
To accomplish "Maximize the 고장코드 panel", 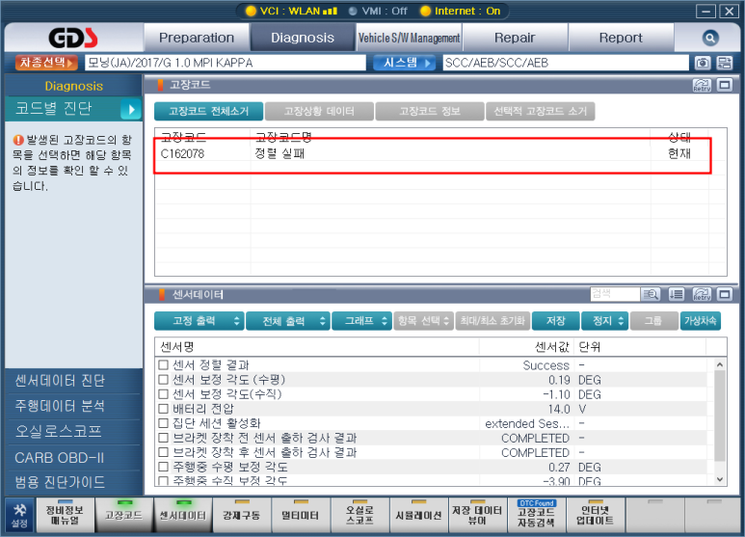I will [725, 85].
